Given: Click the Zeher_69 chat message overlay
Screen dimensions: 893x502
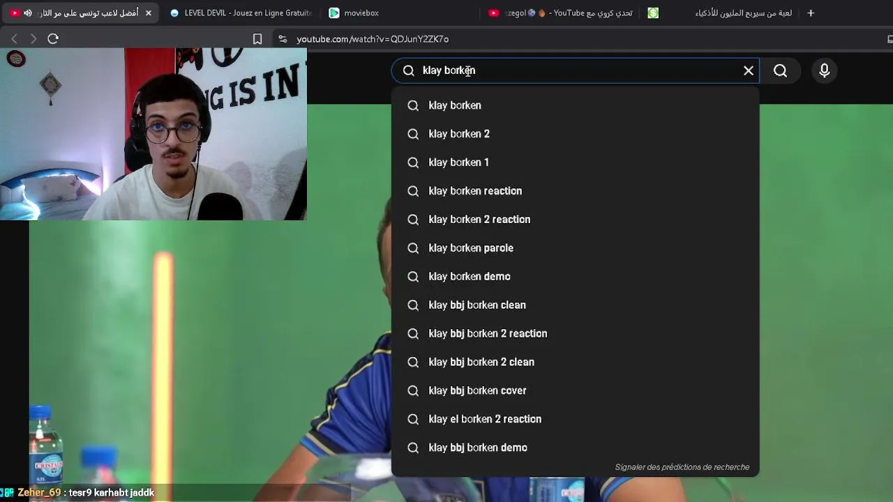Looking at the screenshot, I should click(x=77, y=493).
